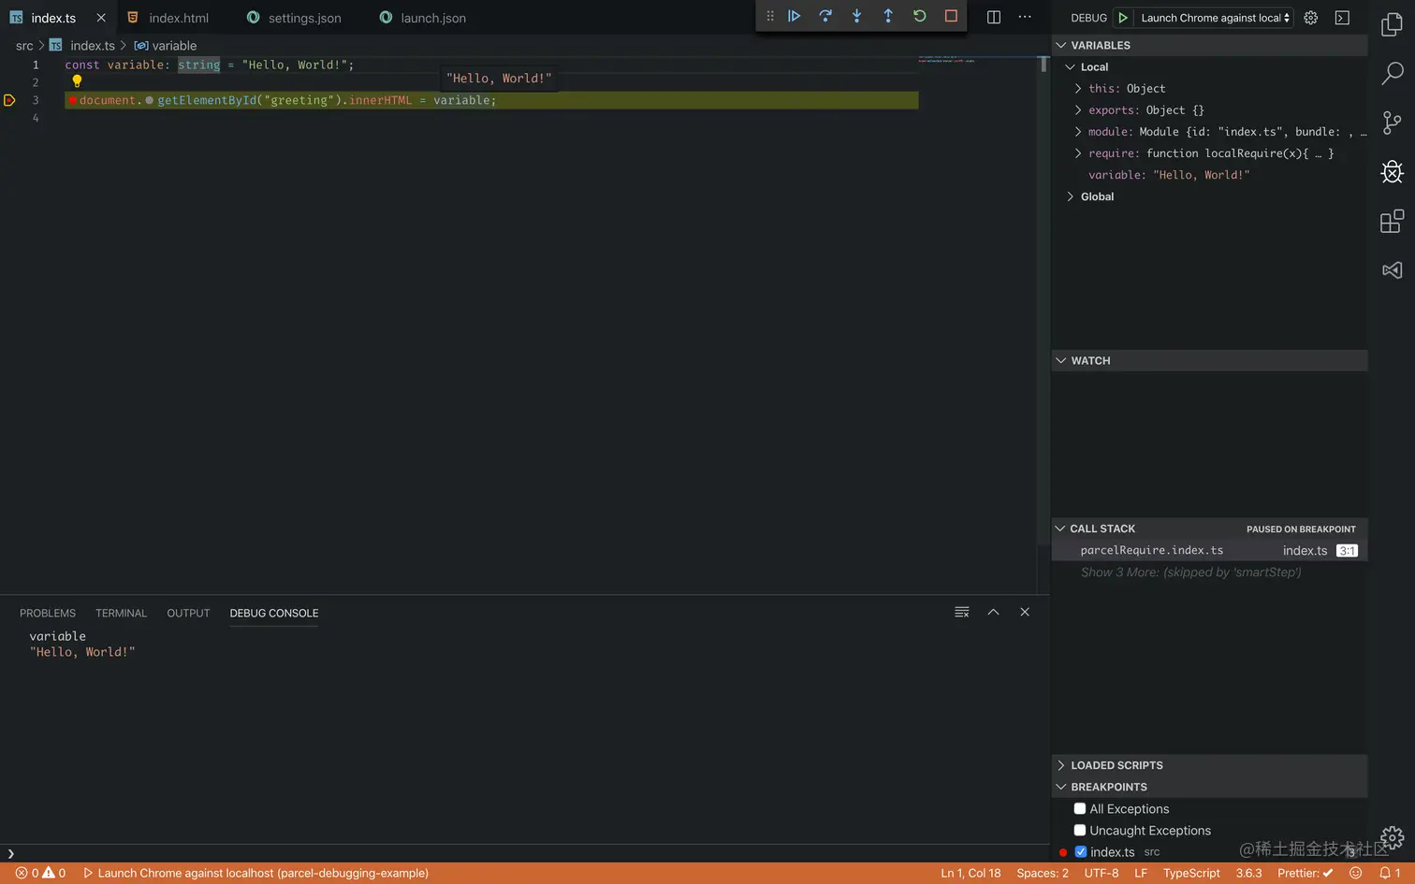Change UTF-8 file encoding
Image resolution: width=1415 pixels, height=884 pixels.
coord(1101,873)
